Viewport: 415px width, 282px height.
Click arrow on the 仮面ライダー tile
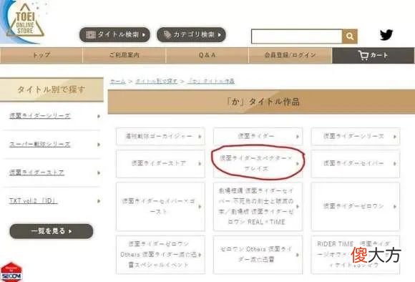(x=297, y=137)
